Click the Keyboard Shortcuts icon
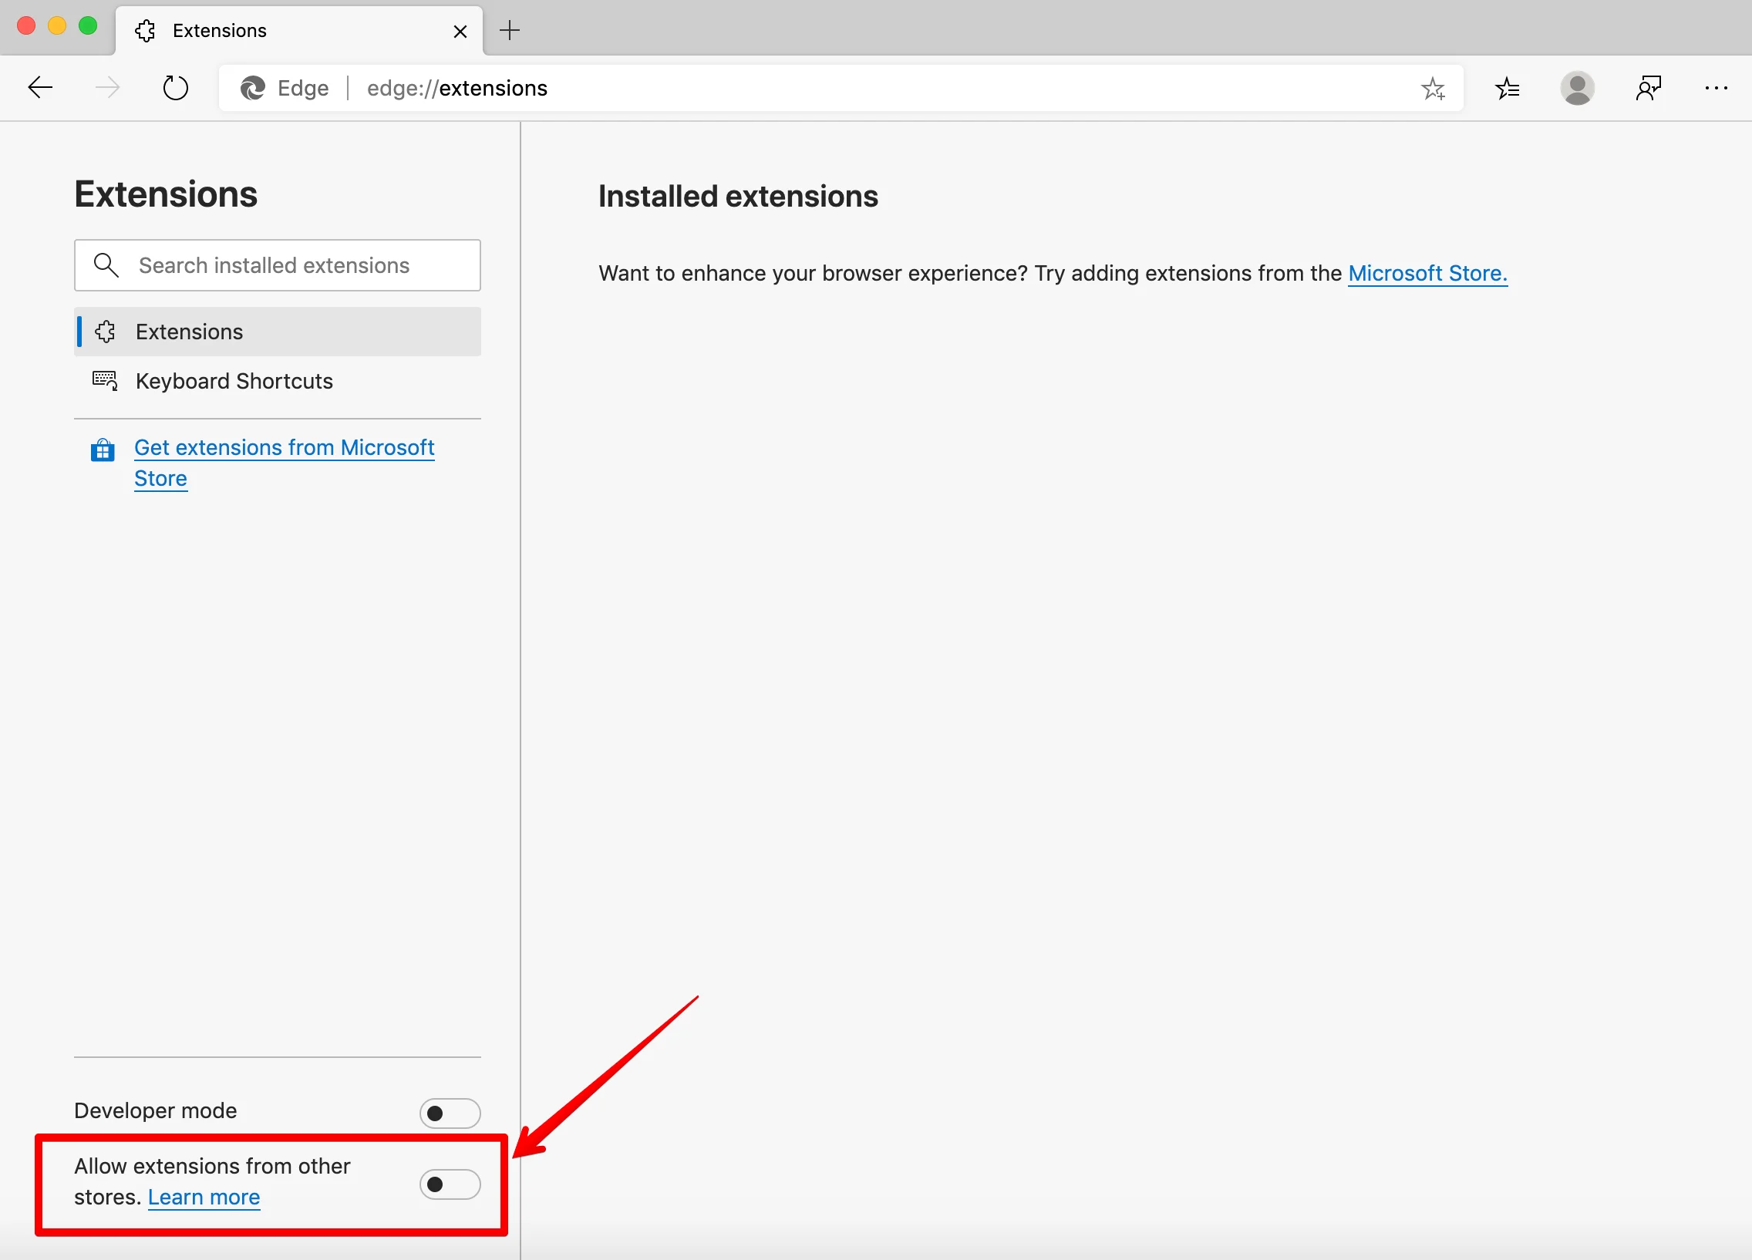The height and width of the screenshot is (1260, 1752). (106, 381)
